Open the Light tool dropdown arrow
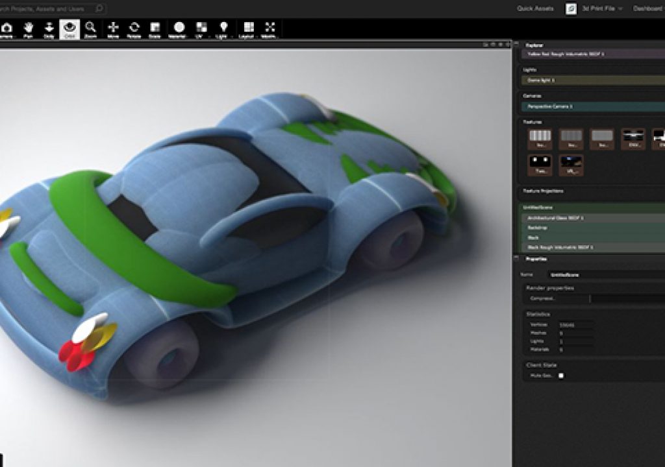This screenshot has height=467, width=665. (232, 37)
